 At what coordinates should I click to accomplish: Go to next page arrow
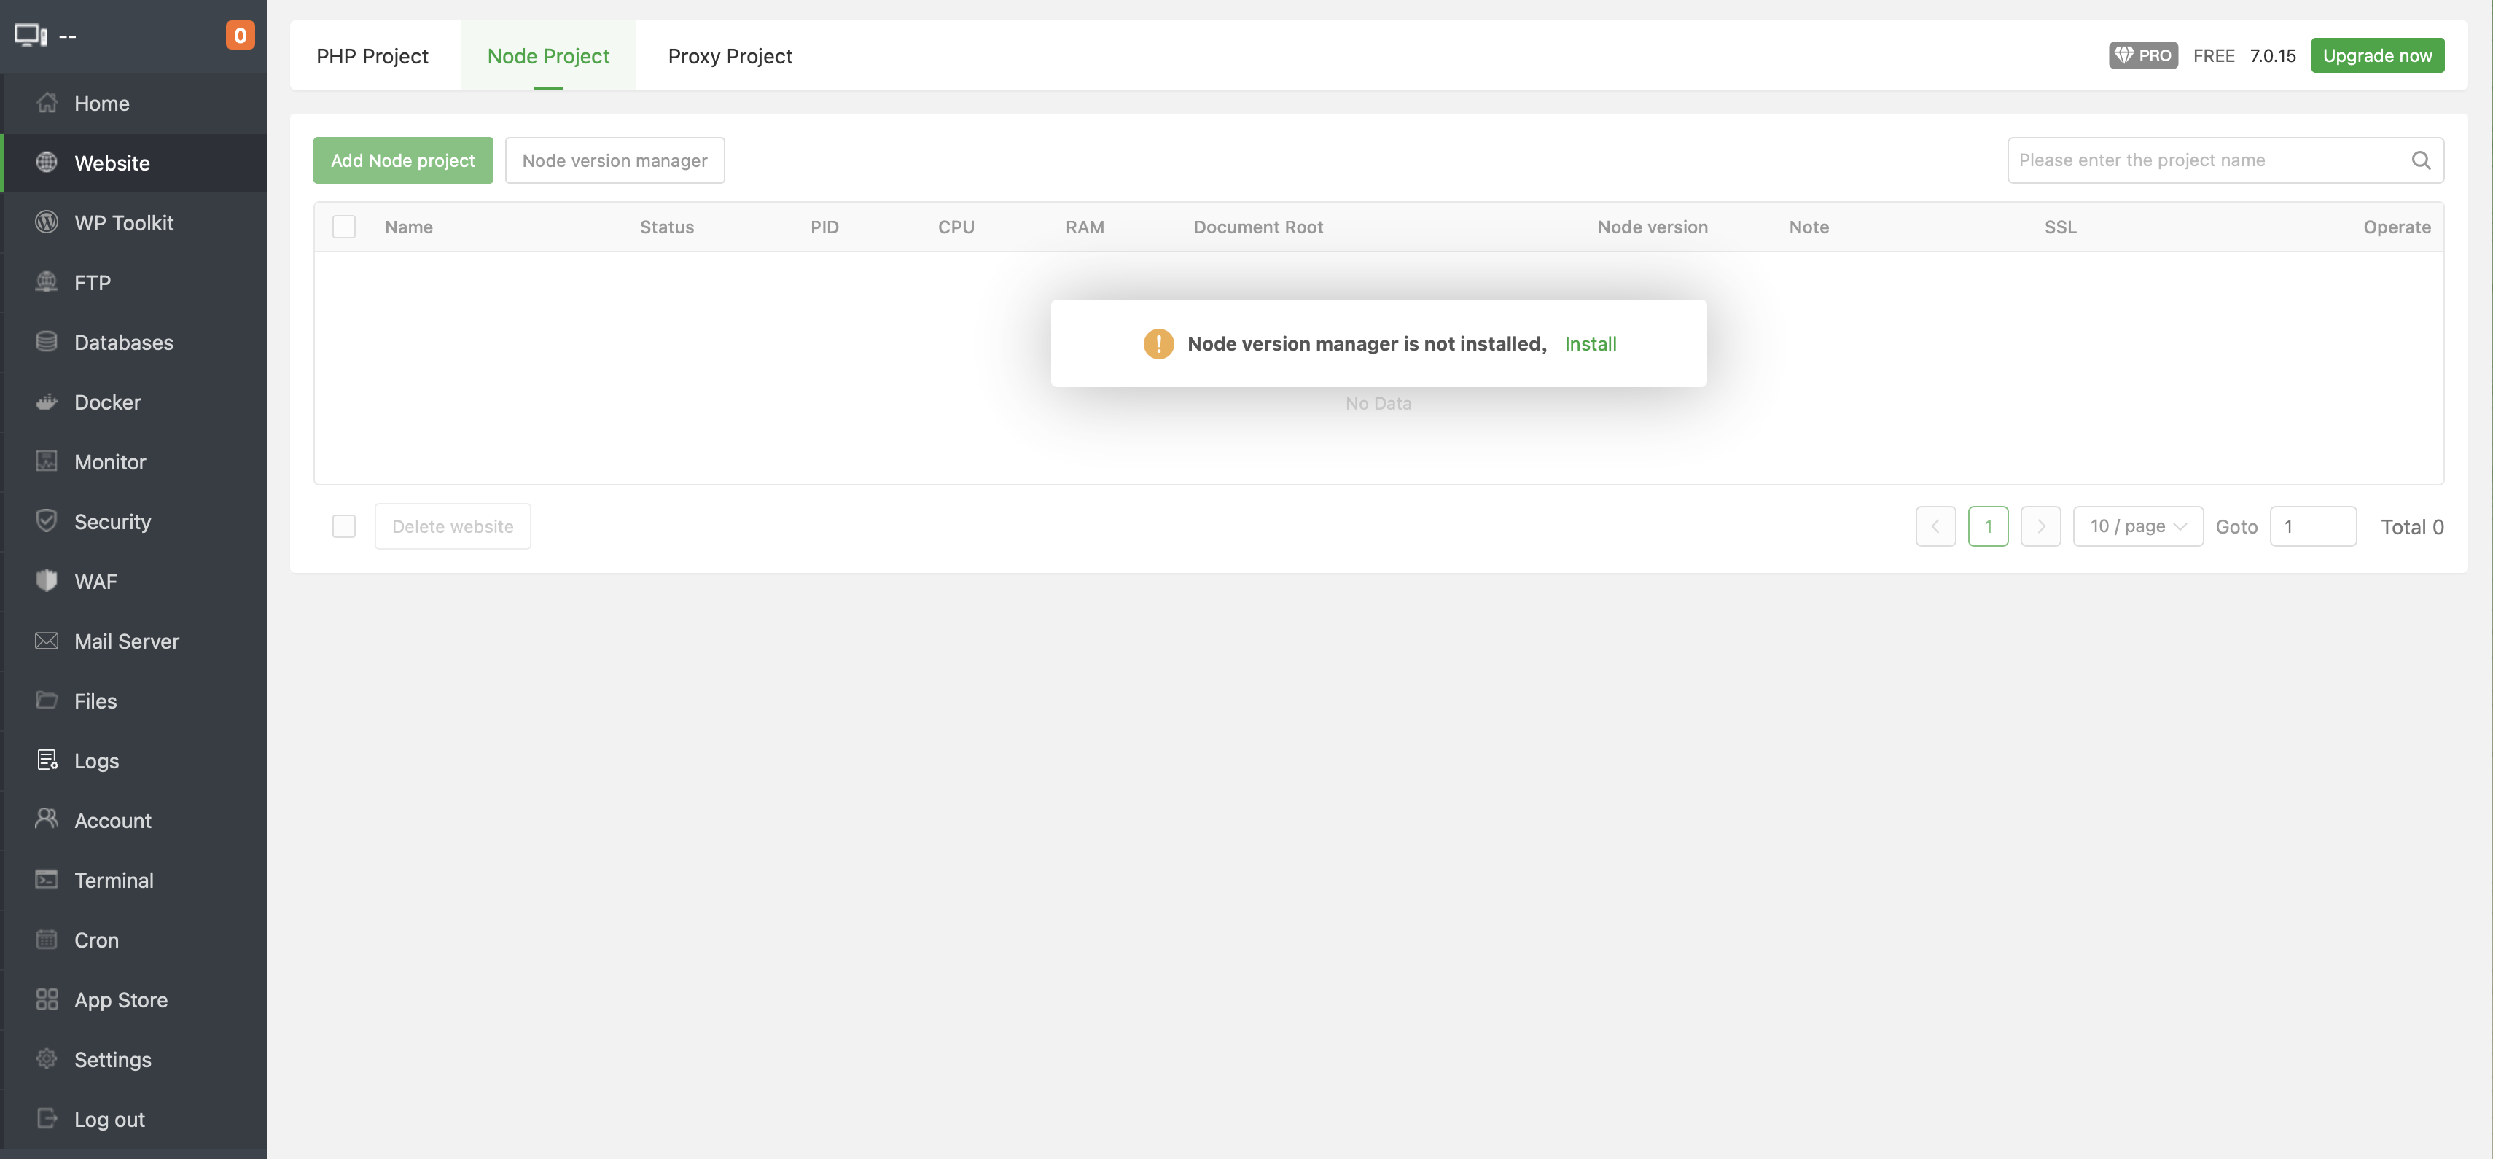coord(2040,527)
